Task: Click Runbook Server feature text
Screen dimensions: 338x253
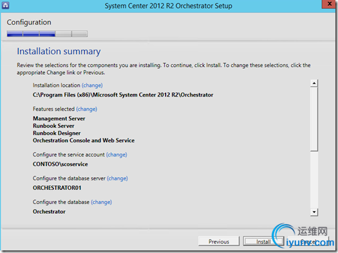Action: (53, 126)
